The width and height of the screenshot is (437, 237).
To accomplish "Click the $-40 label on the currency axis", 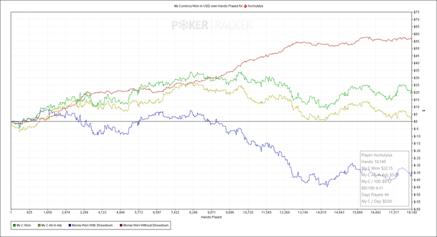I will click(417, 180).
